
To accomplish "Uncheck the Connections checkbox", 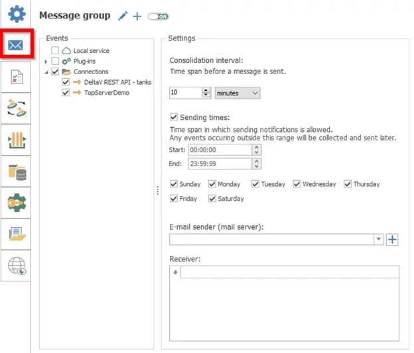I will click(55, 72).
